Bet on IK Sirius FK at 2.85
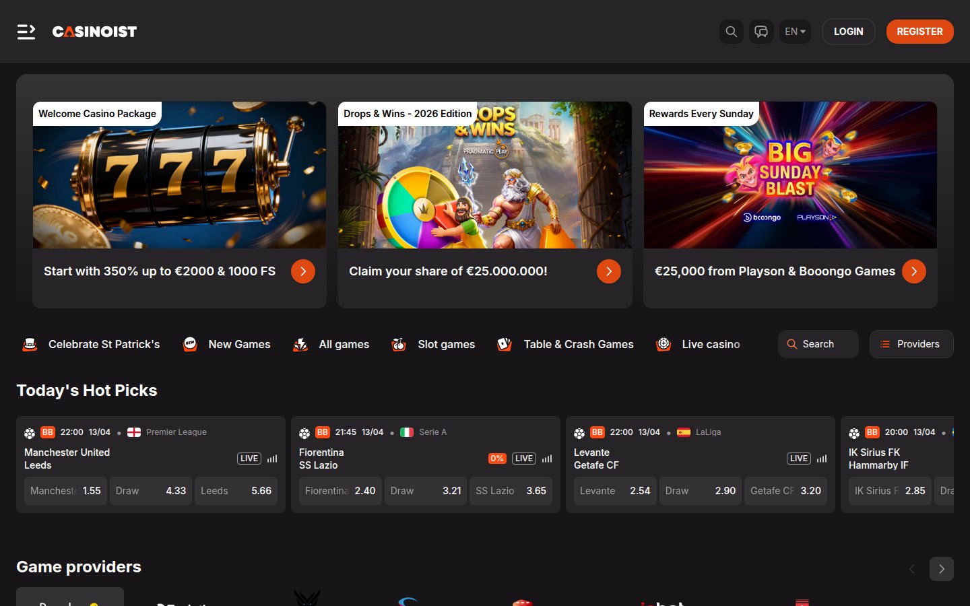This screenshot has width=970, height=606. tap(890, 491)
